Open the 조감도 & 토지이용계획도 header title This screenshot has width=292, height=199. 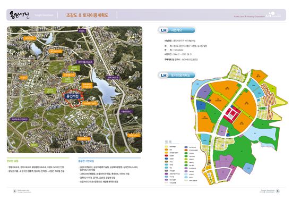tap(87, 15)
